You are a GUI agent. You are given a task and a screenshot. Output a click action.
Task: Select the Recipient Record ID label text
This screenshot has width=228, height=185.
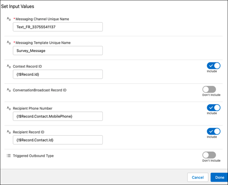[28, 132]
